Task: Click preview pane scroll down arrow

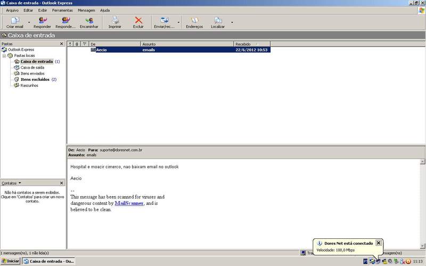Action: 422,246
